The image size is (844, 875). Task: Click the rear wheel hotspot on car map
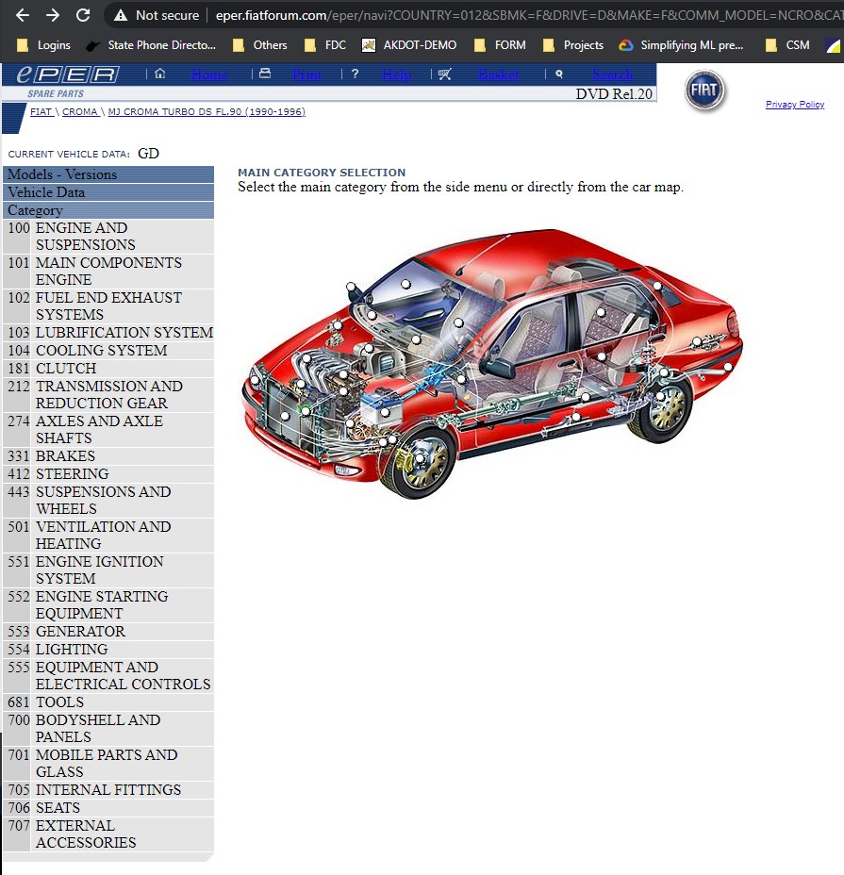point(660,396)
